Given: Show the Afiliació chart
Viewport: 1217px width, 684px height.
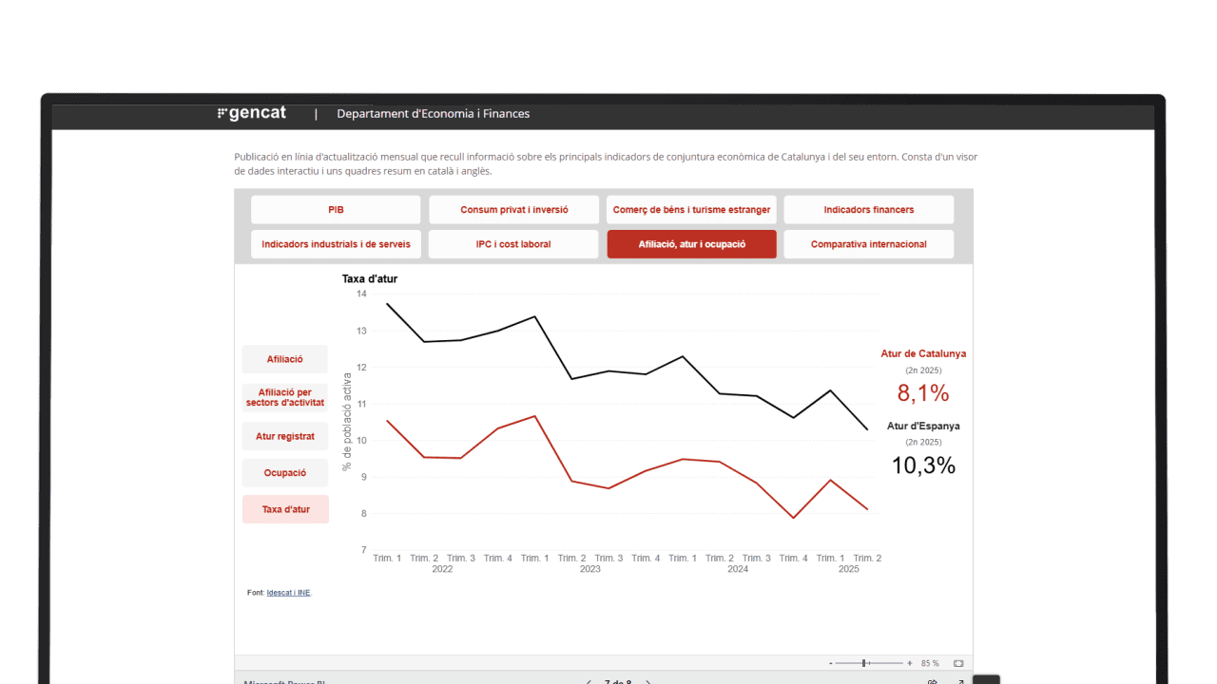Looking at the screenshot, I should click(x=284, y=359).
